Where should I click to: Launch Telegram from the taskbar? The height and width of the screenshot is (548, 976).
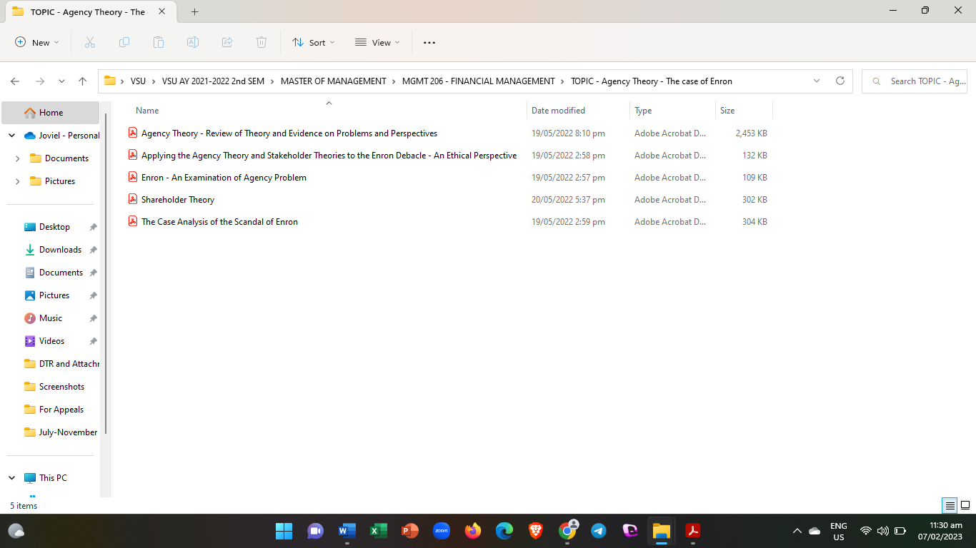point(599,531)
